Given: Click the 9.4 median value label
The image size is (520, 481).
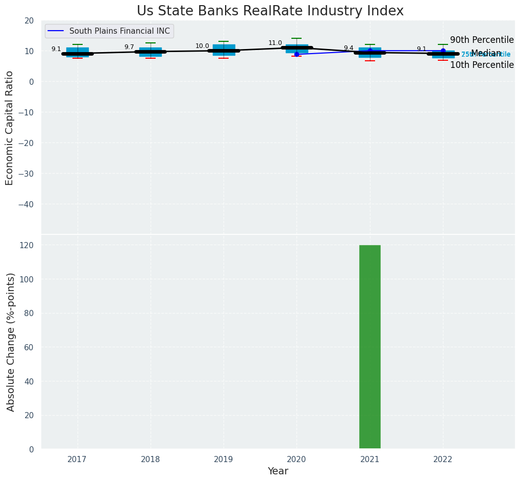Looking at the screenshot, I should tap(349, 48).
